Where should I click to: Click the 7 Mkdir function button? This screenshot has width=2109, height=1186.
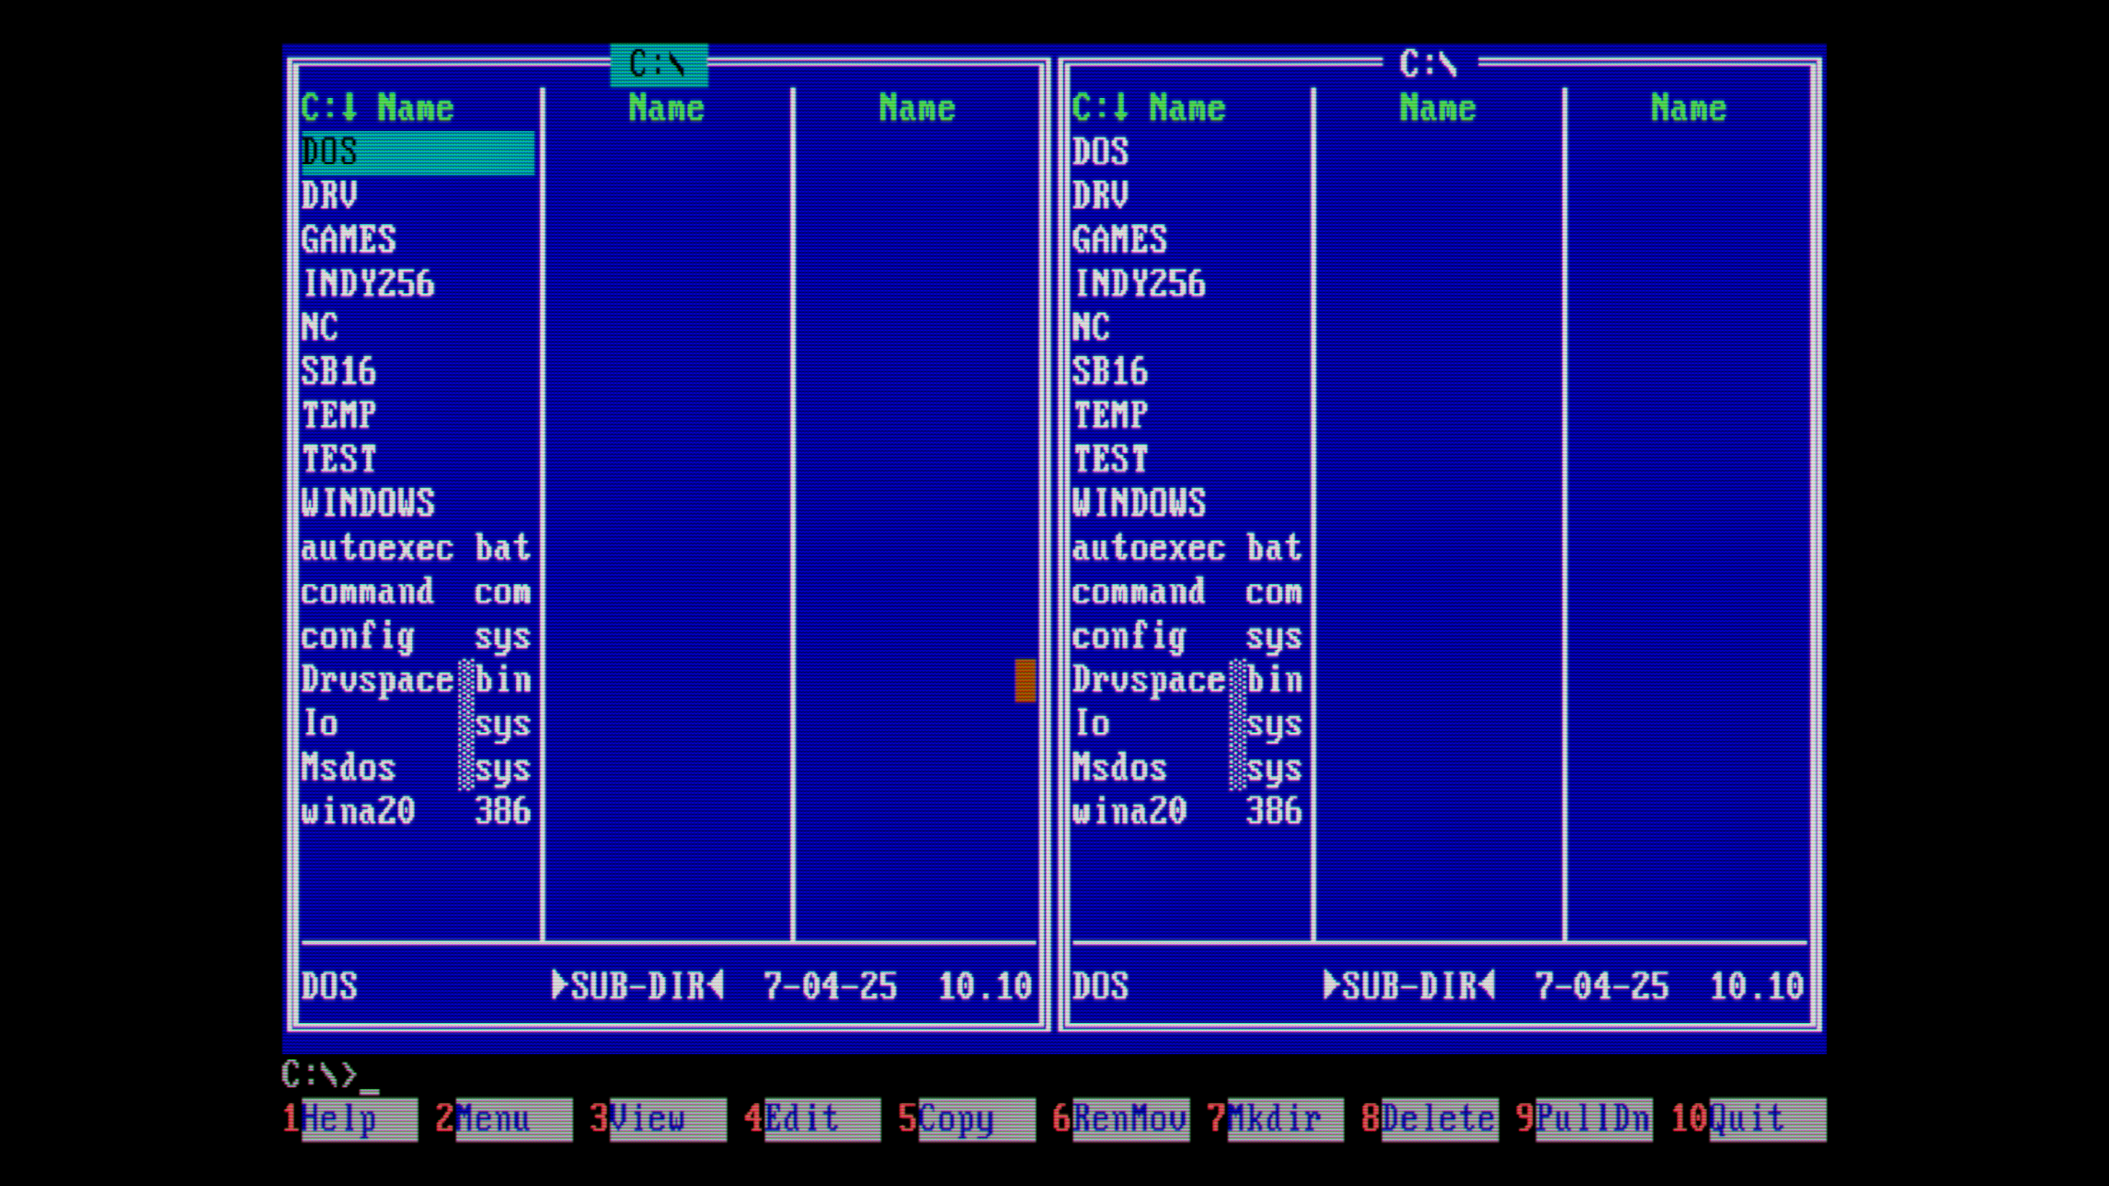pyautogui.click(x=1275, y=1119)
